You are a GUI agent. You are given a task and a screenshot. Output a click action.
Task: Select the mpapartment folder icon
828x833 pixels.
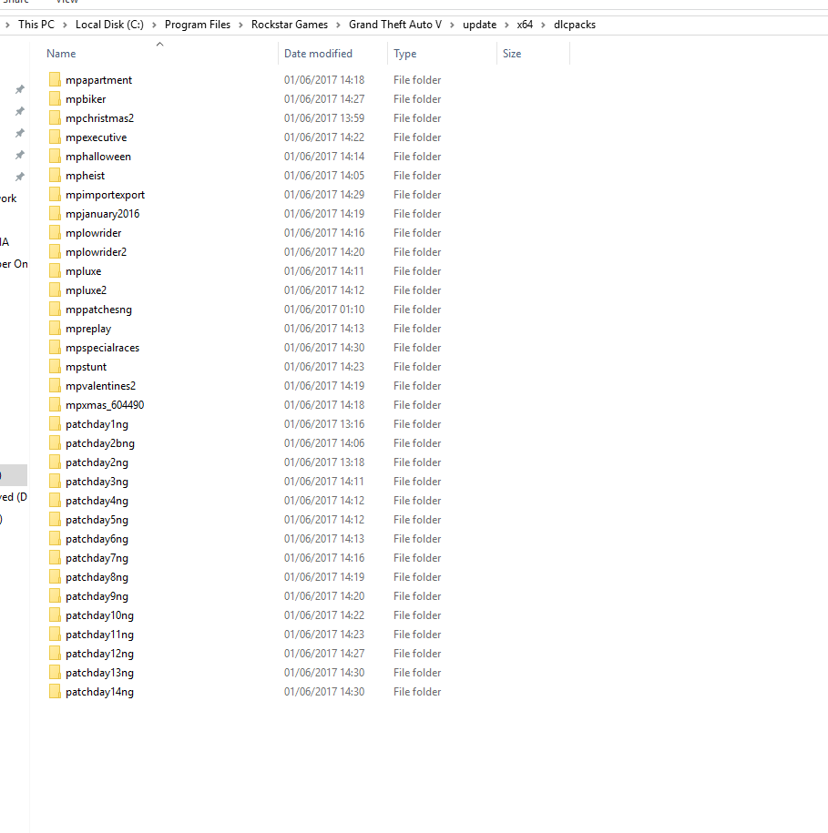tap(55, 80)
